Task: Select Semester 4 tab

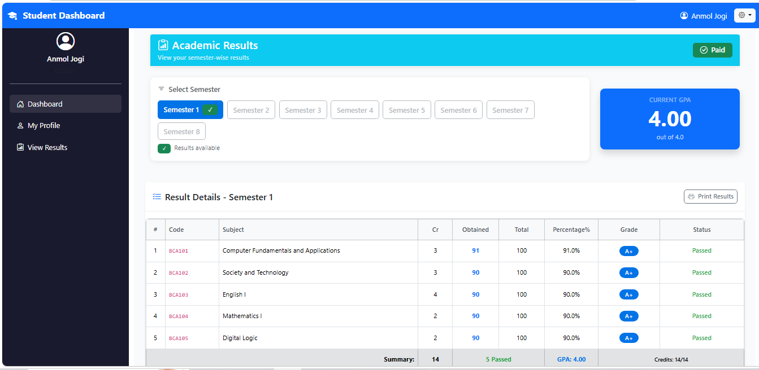Action: pyautogui.click(x=355, y=110)
